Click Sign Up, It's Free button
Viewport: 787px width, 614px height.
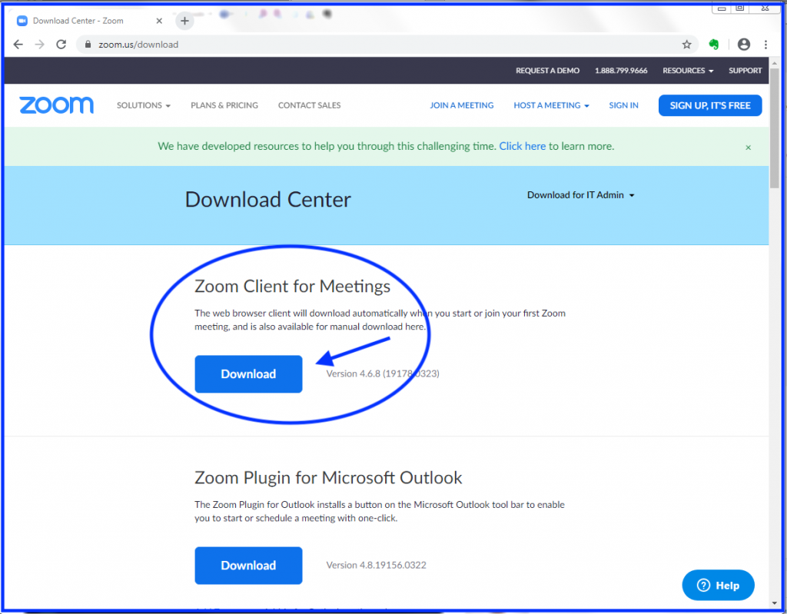click(709, 105)
